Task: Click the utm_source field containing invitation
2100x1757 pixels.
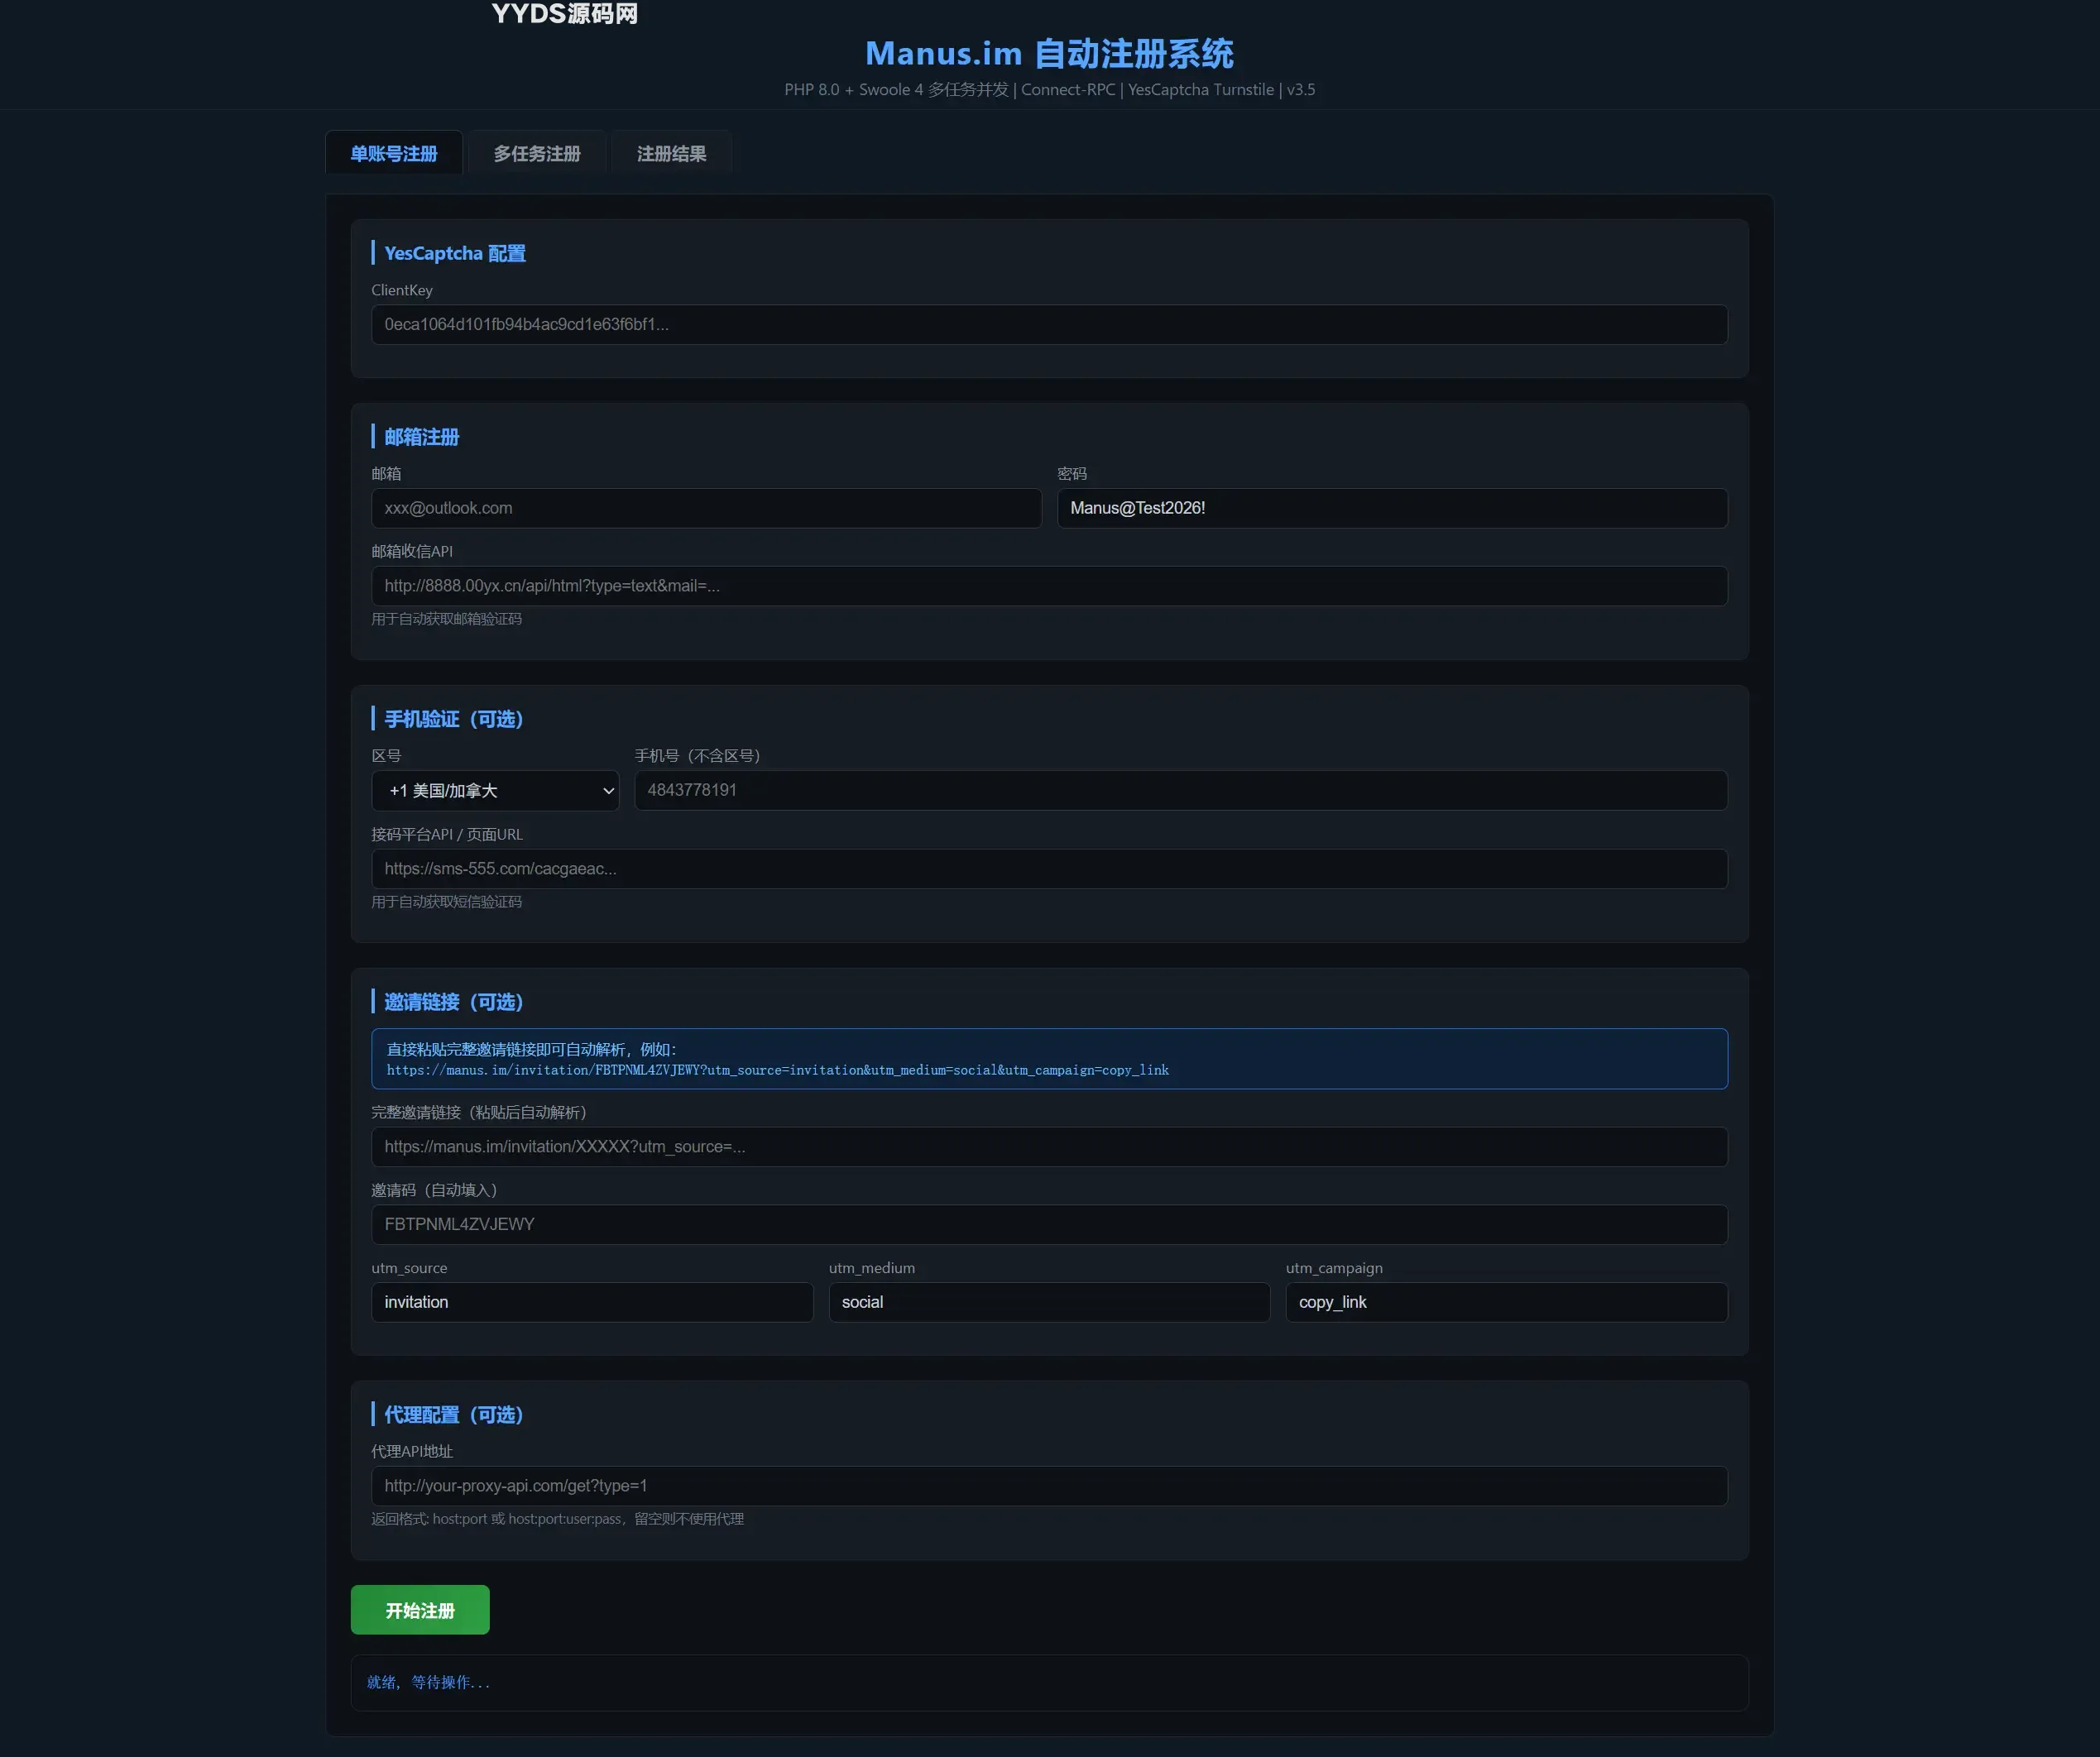Action: [x=592, y=1302]
